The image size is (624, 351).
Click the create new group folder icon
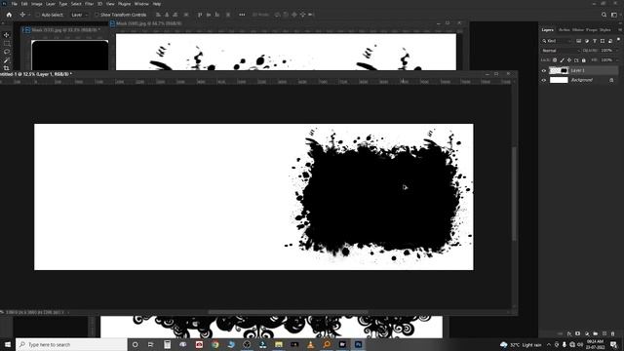(x=596, y=333)
